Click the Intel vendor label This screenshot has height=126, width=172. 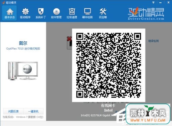click(108, 110)
